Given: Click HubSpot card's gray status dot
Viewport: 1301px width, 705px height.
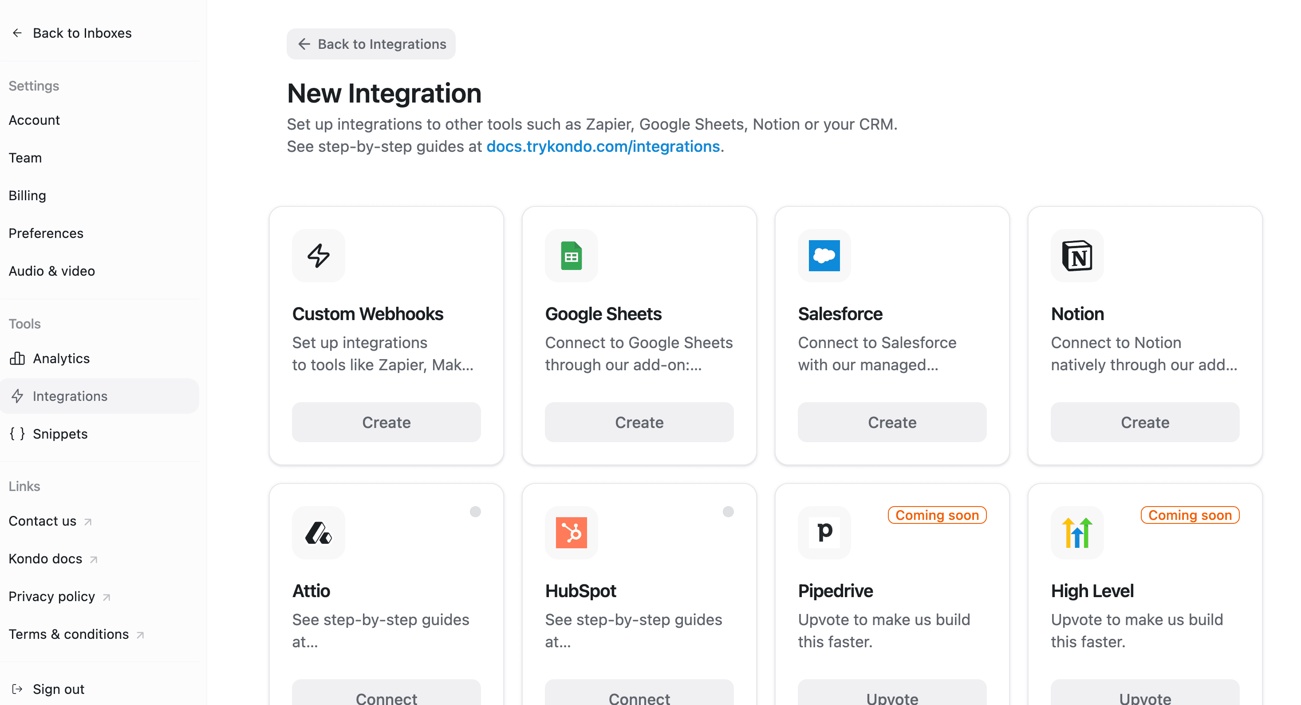Looking at the screenshot, I should tap(728, 511).
